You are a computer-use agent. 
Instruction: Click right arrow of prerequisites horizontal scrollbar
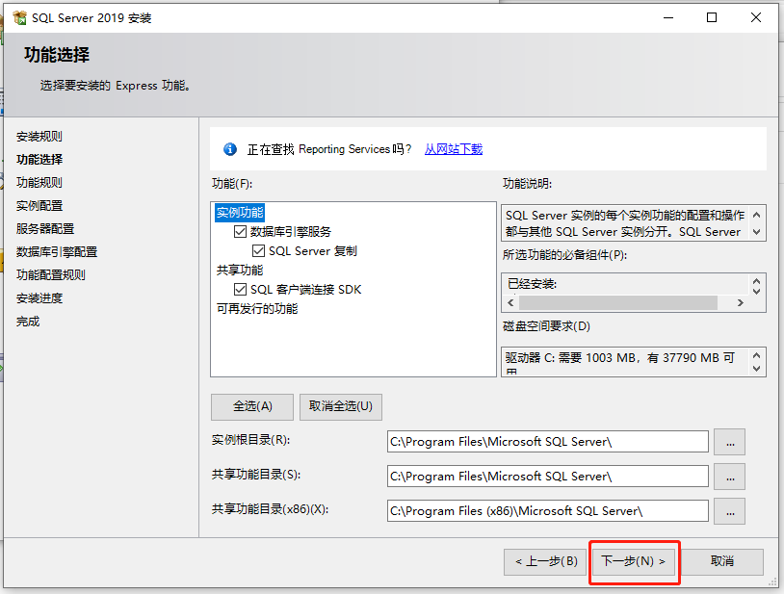click(741, 302)
